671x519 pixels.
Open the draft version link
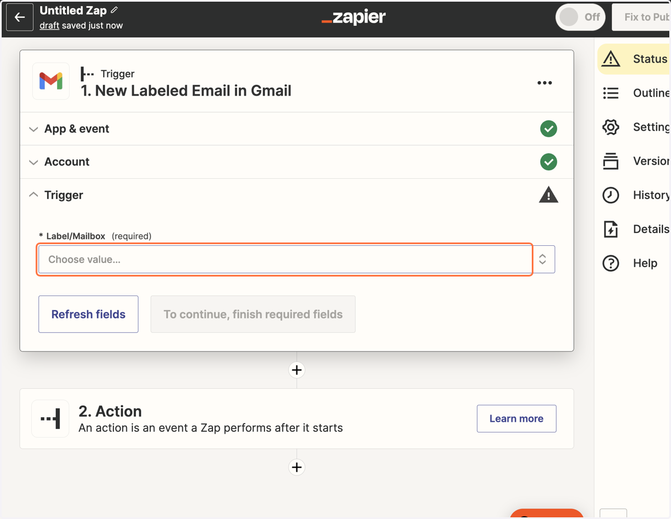49,25
